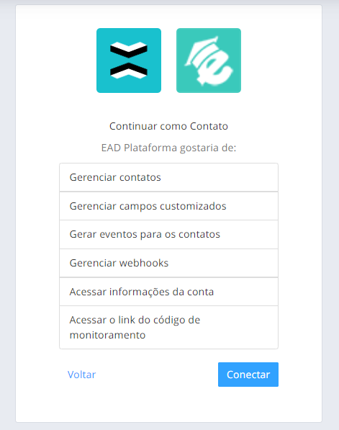This screenshot has height=430, width=339.
Task: Click the upper black chevron in the RD Station logo
Action: (129, 50)
